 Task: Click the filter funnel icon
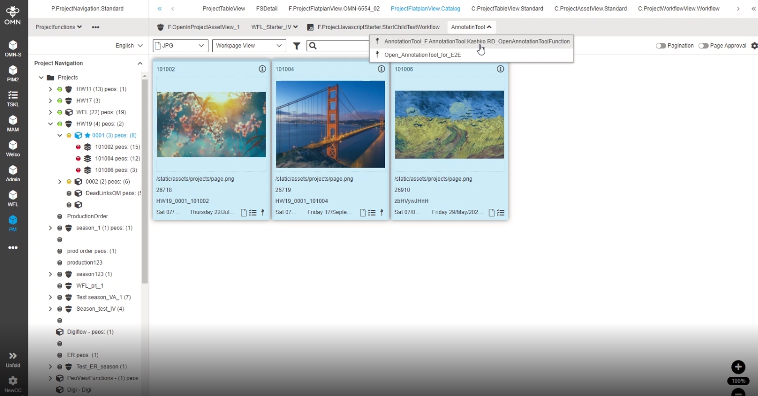tap(297, 46)
